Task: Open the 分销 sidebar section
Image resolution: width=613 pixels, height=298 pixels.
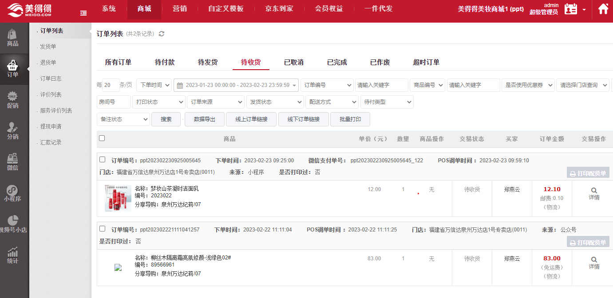Action: click(x=13, y=131)
